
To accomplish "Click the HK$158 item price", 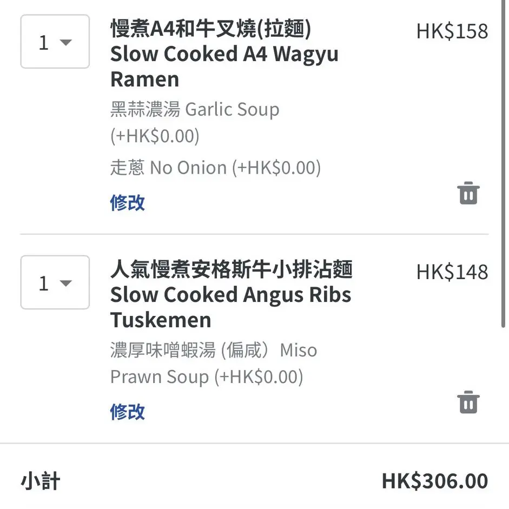I will (x=452, y=31).
